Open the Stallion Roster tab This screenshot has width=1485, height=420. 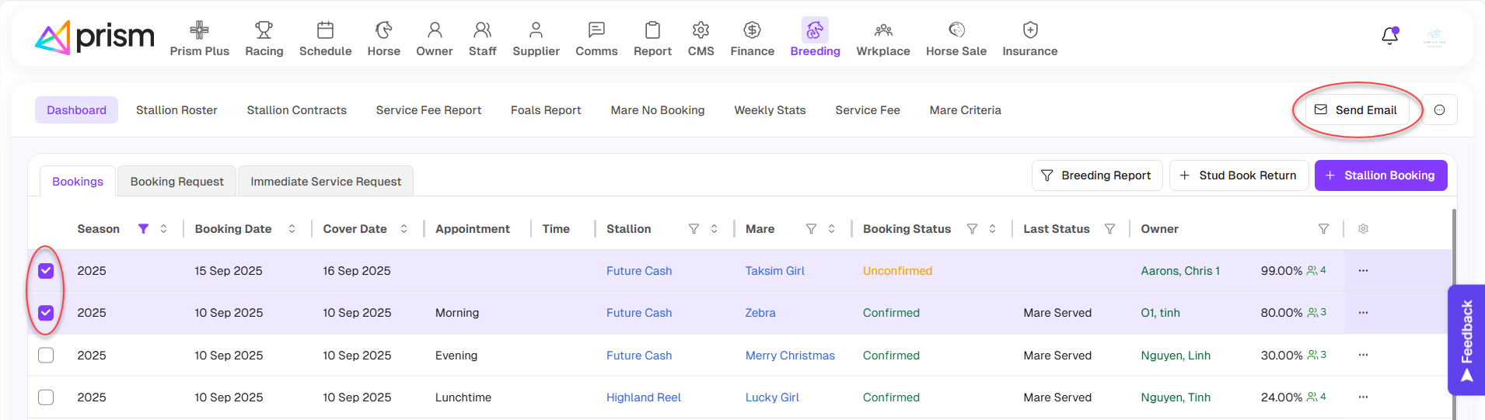(176, 110)
